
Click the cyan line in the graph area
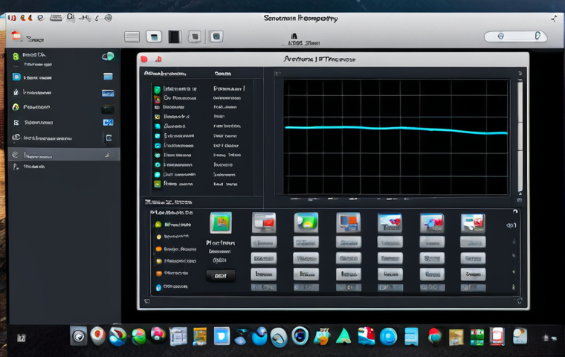click(x=396, y=129)
